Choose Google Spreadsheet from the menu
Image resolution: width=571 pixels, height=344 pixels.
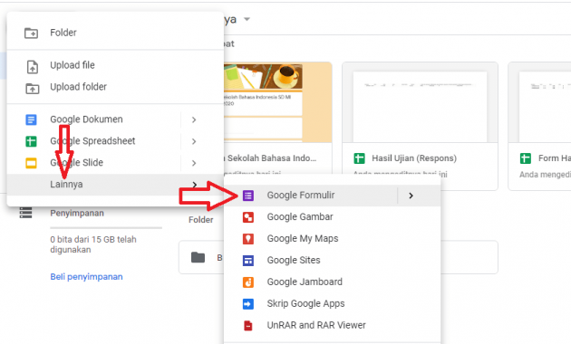click(x=115, y=141)
